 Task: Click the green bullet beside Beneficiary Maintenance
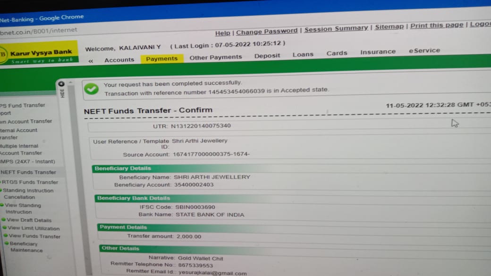[x=7, y=243]
